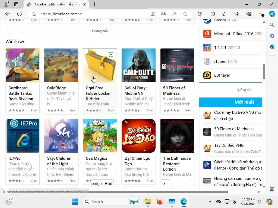Open Đại Chiến Lục Đạo link
278x208 pixels.
(x=137, y=161)
